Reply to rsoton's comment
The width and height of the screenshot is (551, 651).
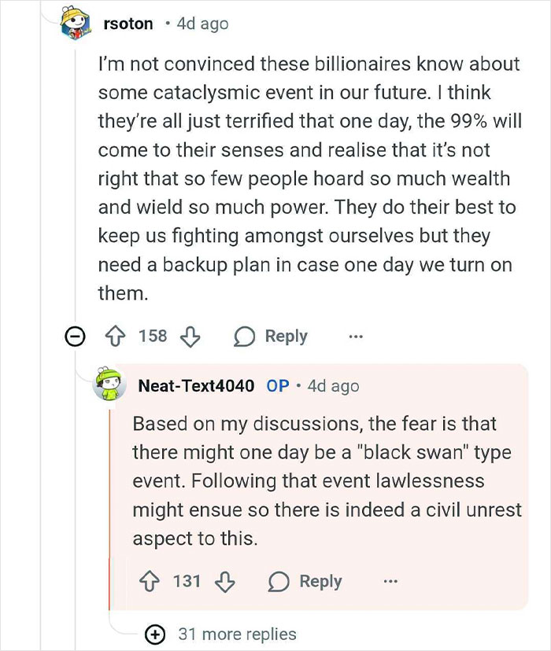click(x=285, y=337)
